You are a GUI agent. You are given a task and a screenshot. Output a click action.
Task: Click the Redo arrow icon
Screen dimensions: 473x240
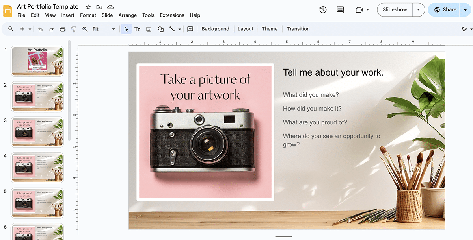click(51, 29)
